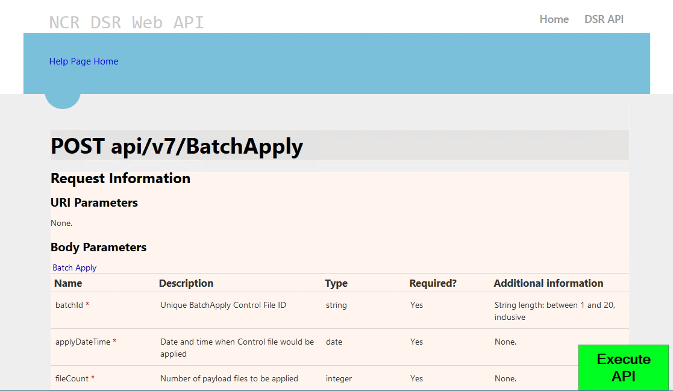Go to Home in the top navigation

click(554, 19)
